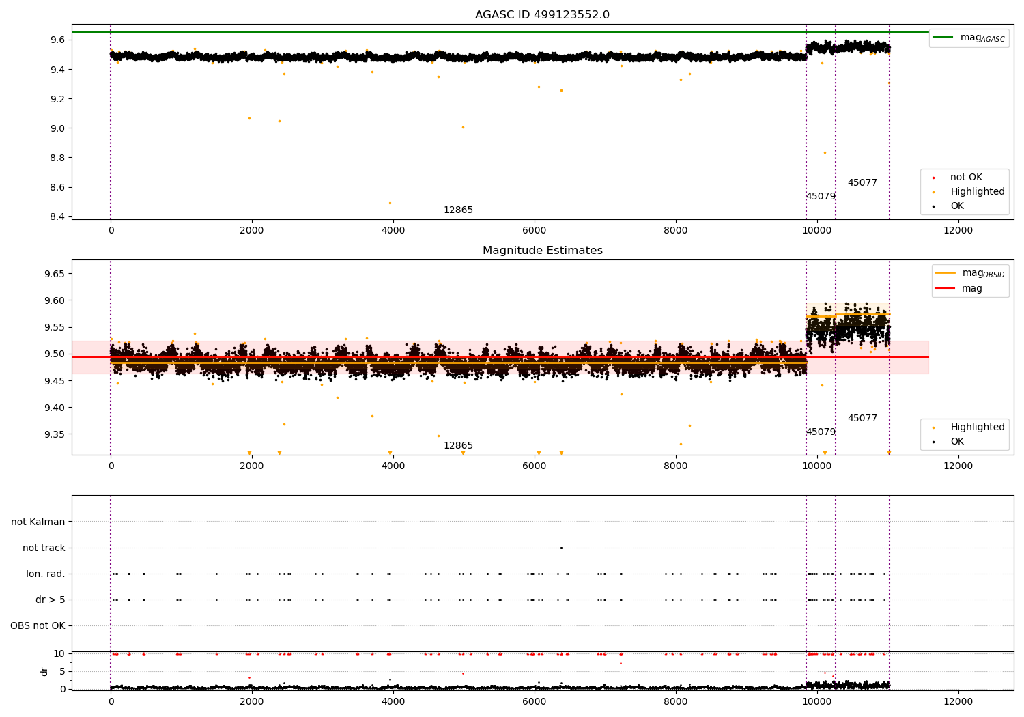Image resolution: width=1024 pixels, height=717 pixels.
Task: Click the 9.35 y-axis tick of the Magnitude Estimates plot
Action: (55, 434)
